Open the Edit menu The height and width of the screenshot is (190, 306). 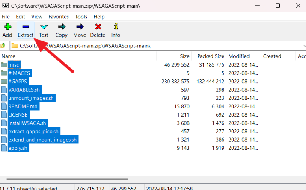(21, 17)
